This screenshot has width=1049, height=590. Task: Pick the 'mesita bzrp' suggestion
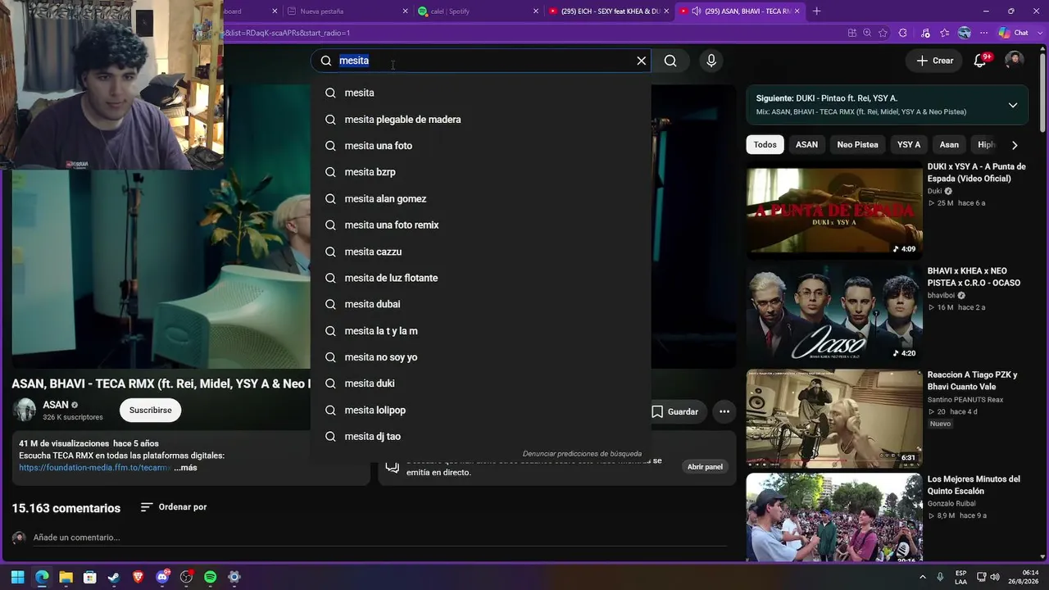481,172
